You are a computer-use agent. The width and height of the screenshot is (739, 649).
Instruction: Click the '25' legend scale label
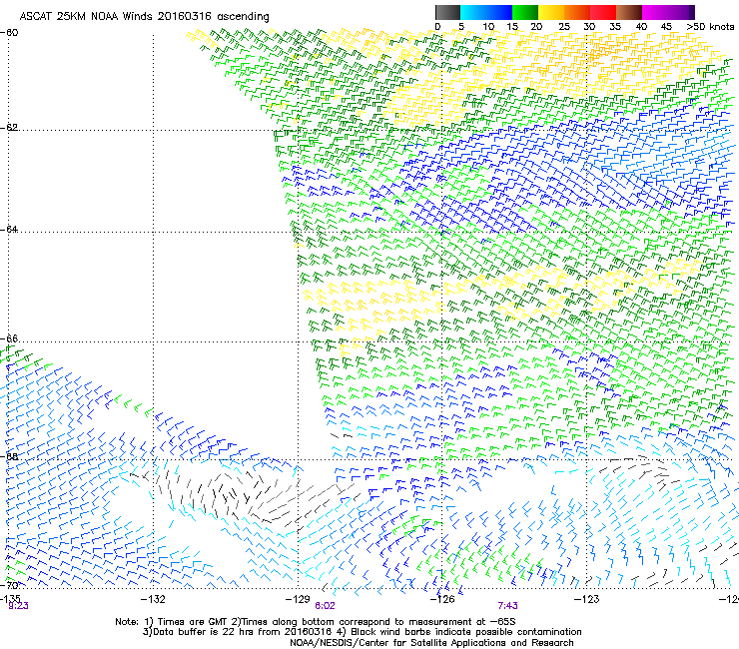coord(563,27)
